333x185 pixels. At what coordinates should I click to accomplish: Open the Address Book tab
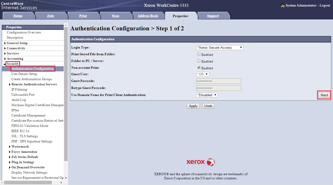coord(148,16)
